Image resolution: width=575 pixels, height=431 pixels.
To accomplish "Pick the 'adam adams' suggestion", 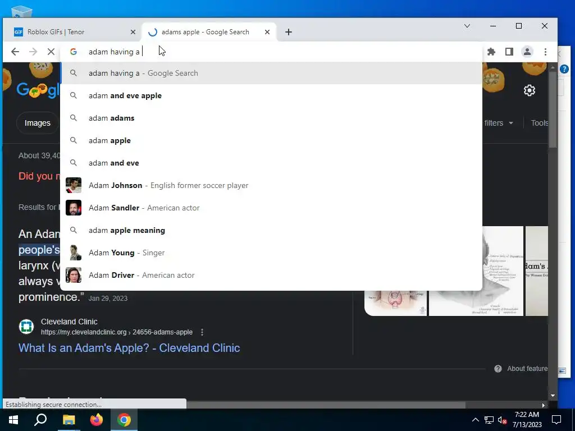I will click(x=271, y=118).
